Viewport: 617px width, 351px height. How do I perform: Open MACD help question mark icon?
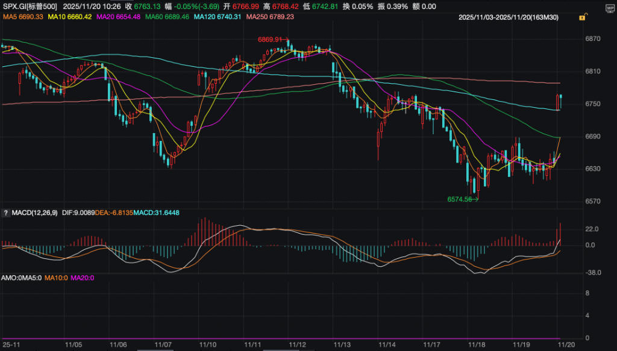point(5,213)
